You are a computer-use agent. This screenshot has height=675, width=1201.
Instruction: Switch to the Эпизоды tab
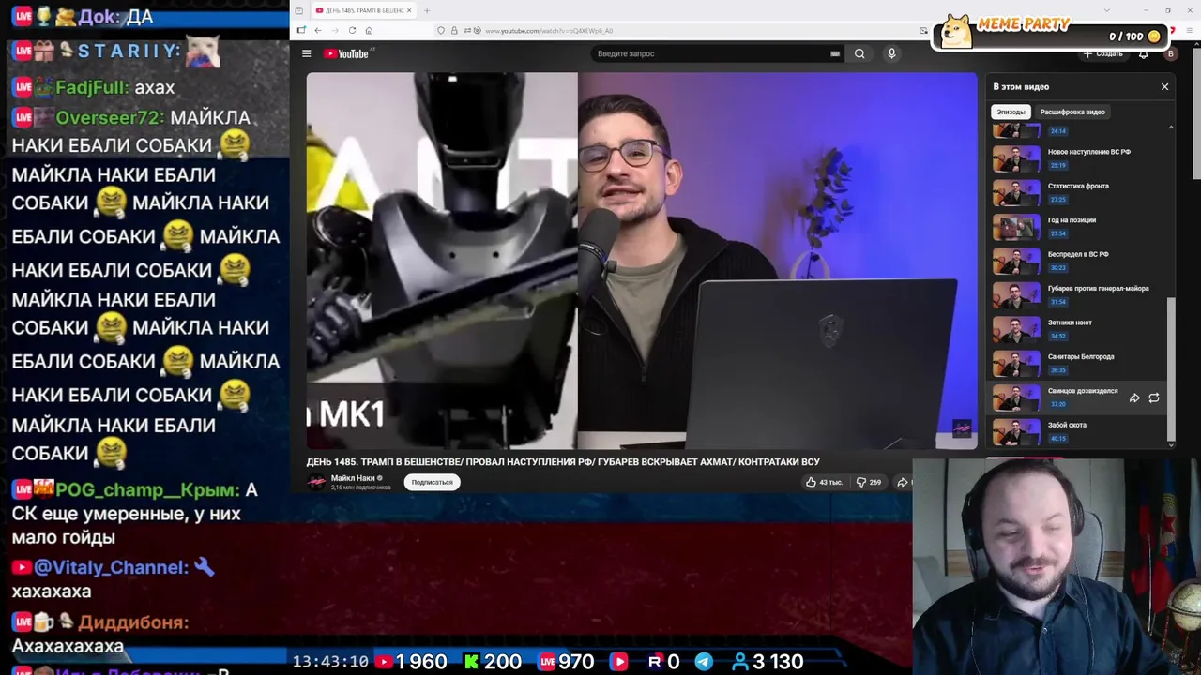tap(1011, 112)
